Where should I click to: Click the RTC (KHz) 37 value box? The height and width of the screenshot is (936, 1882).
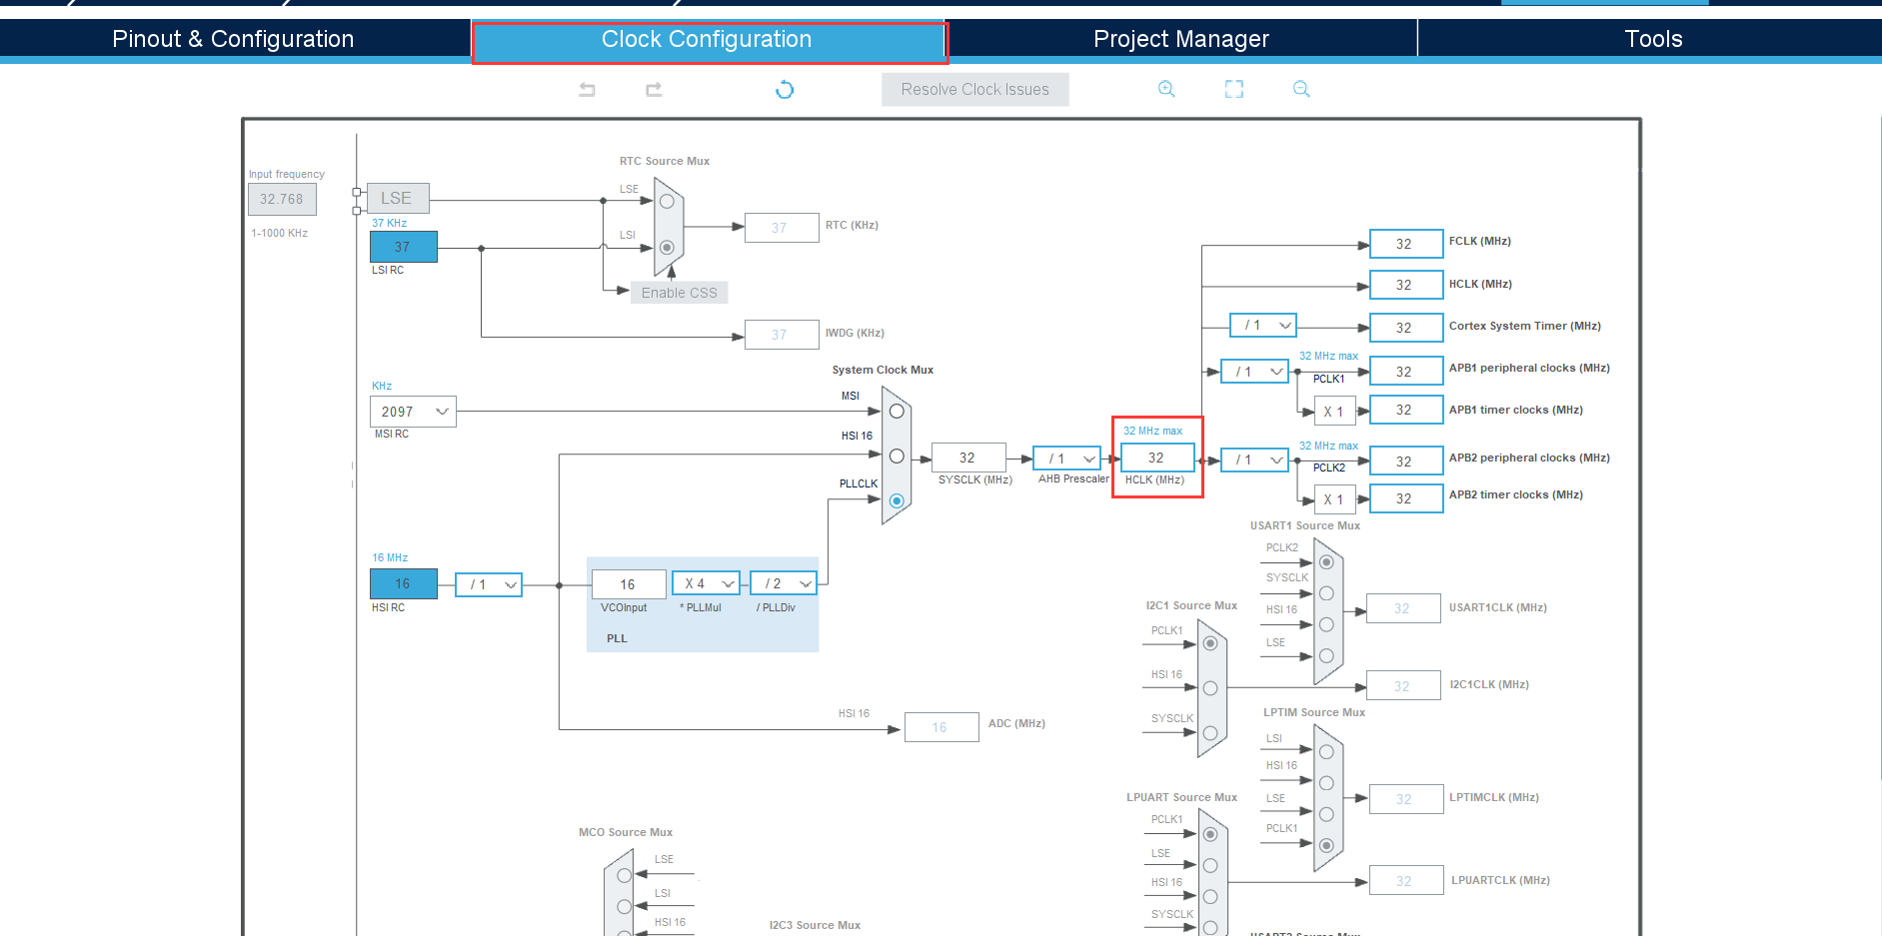tap(782, 228)
